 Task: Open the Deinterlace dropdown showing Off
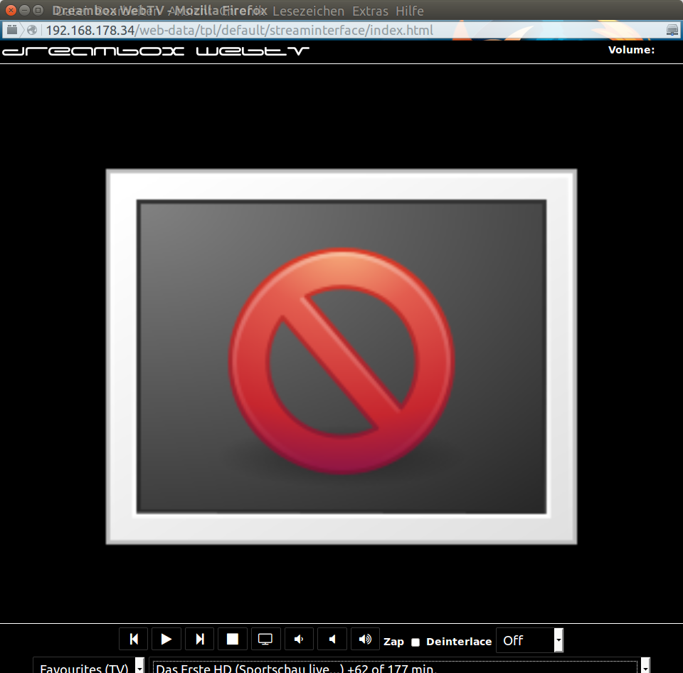(x=529, y=640)
